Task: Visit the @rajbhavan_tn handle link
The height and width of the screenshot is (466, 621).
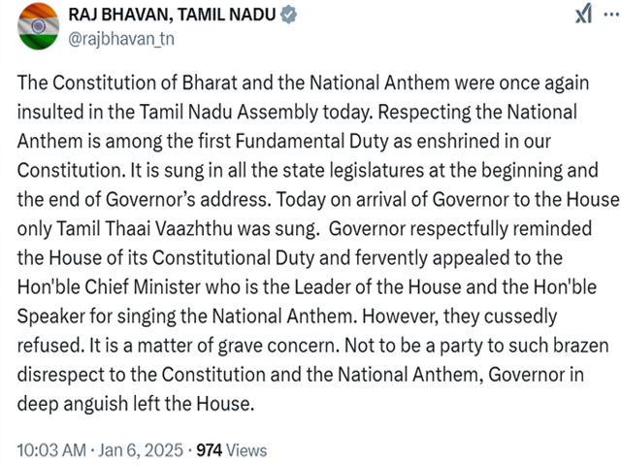Action: [x=121, y=40]
